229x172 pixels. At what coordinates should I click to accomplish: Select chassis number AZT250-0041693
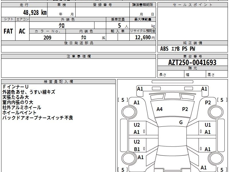click(192, 62)
